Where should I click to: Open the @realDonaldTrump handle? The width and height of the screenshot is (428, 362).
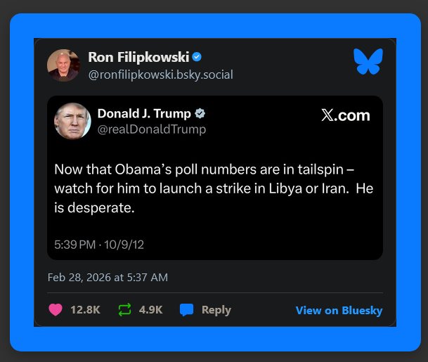pyautogui.click(x=151, y=129)
